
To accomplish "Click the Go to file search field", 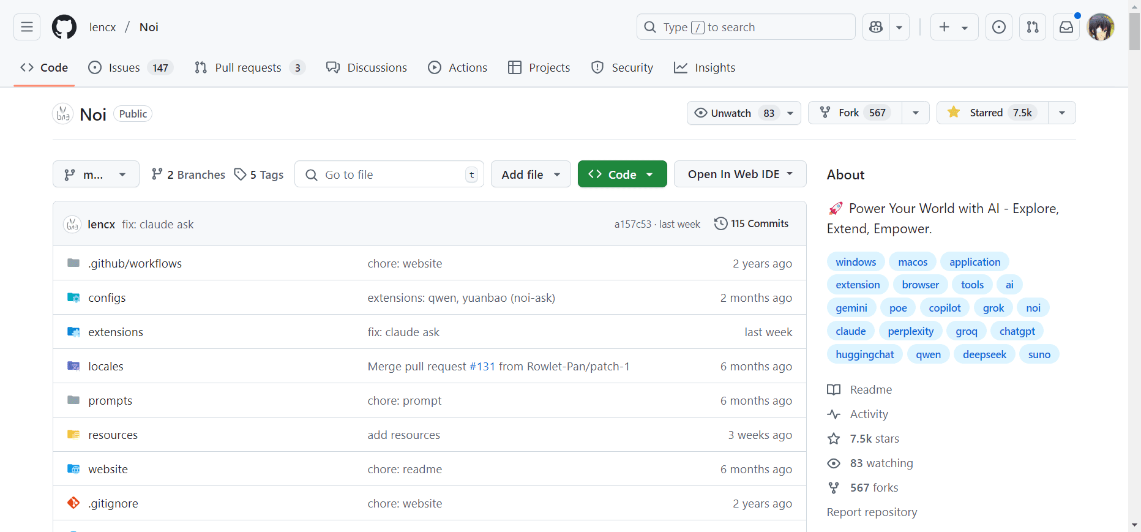I will click(x=389, y=174).
